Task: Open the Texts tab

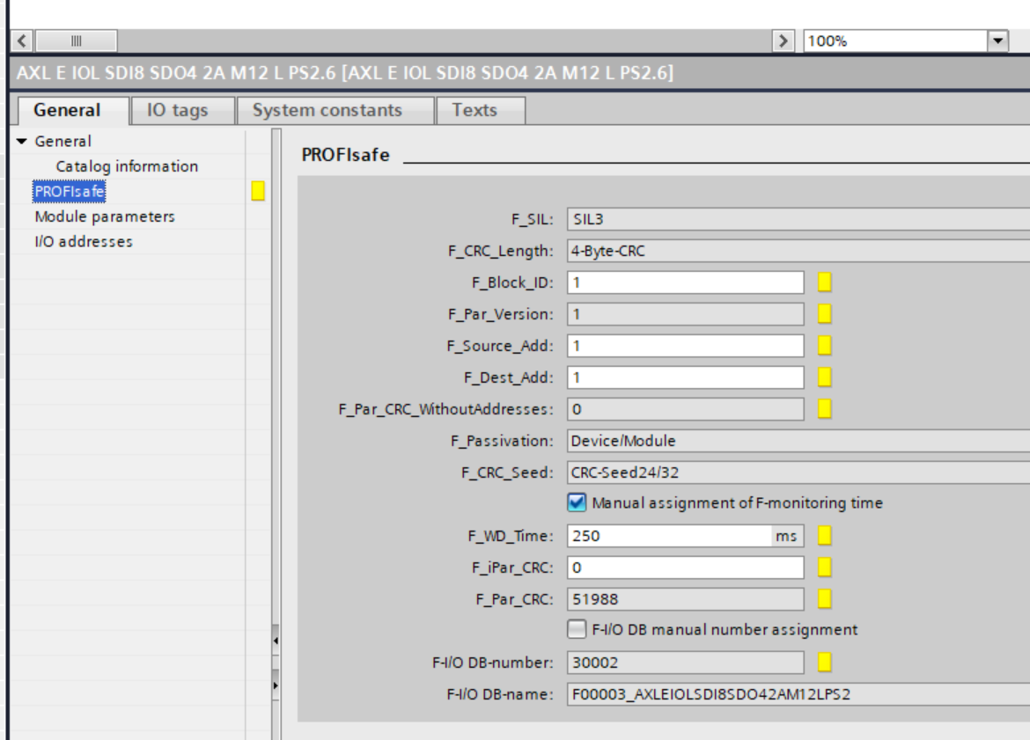Action: pyautogui.click(x=480, y=110)
